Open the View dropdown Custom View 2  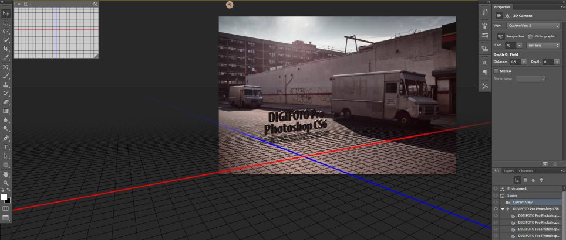533,26
